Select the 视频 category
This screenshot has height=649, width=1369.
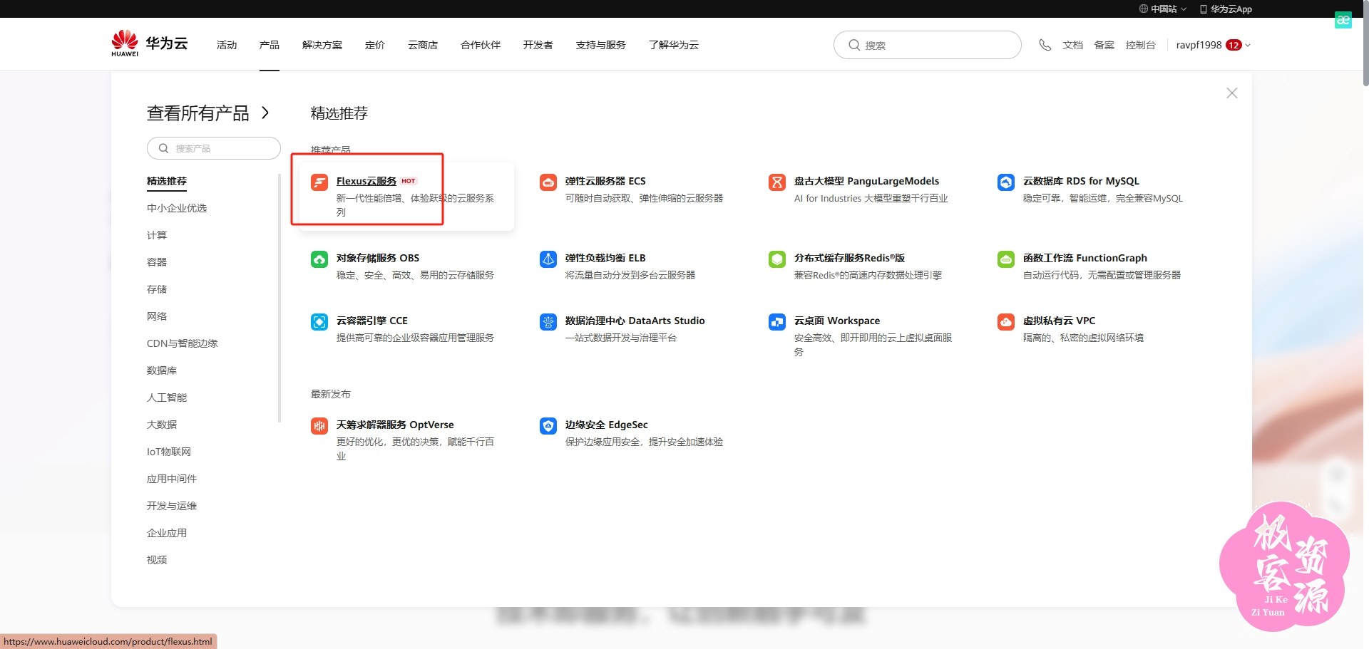[157, 560]
